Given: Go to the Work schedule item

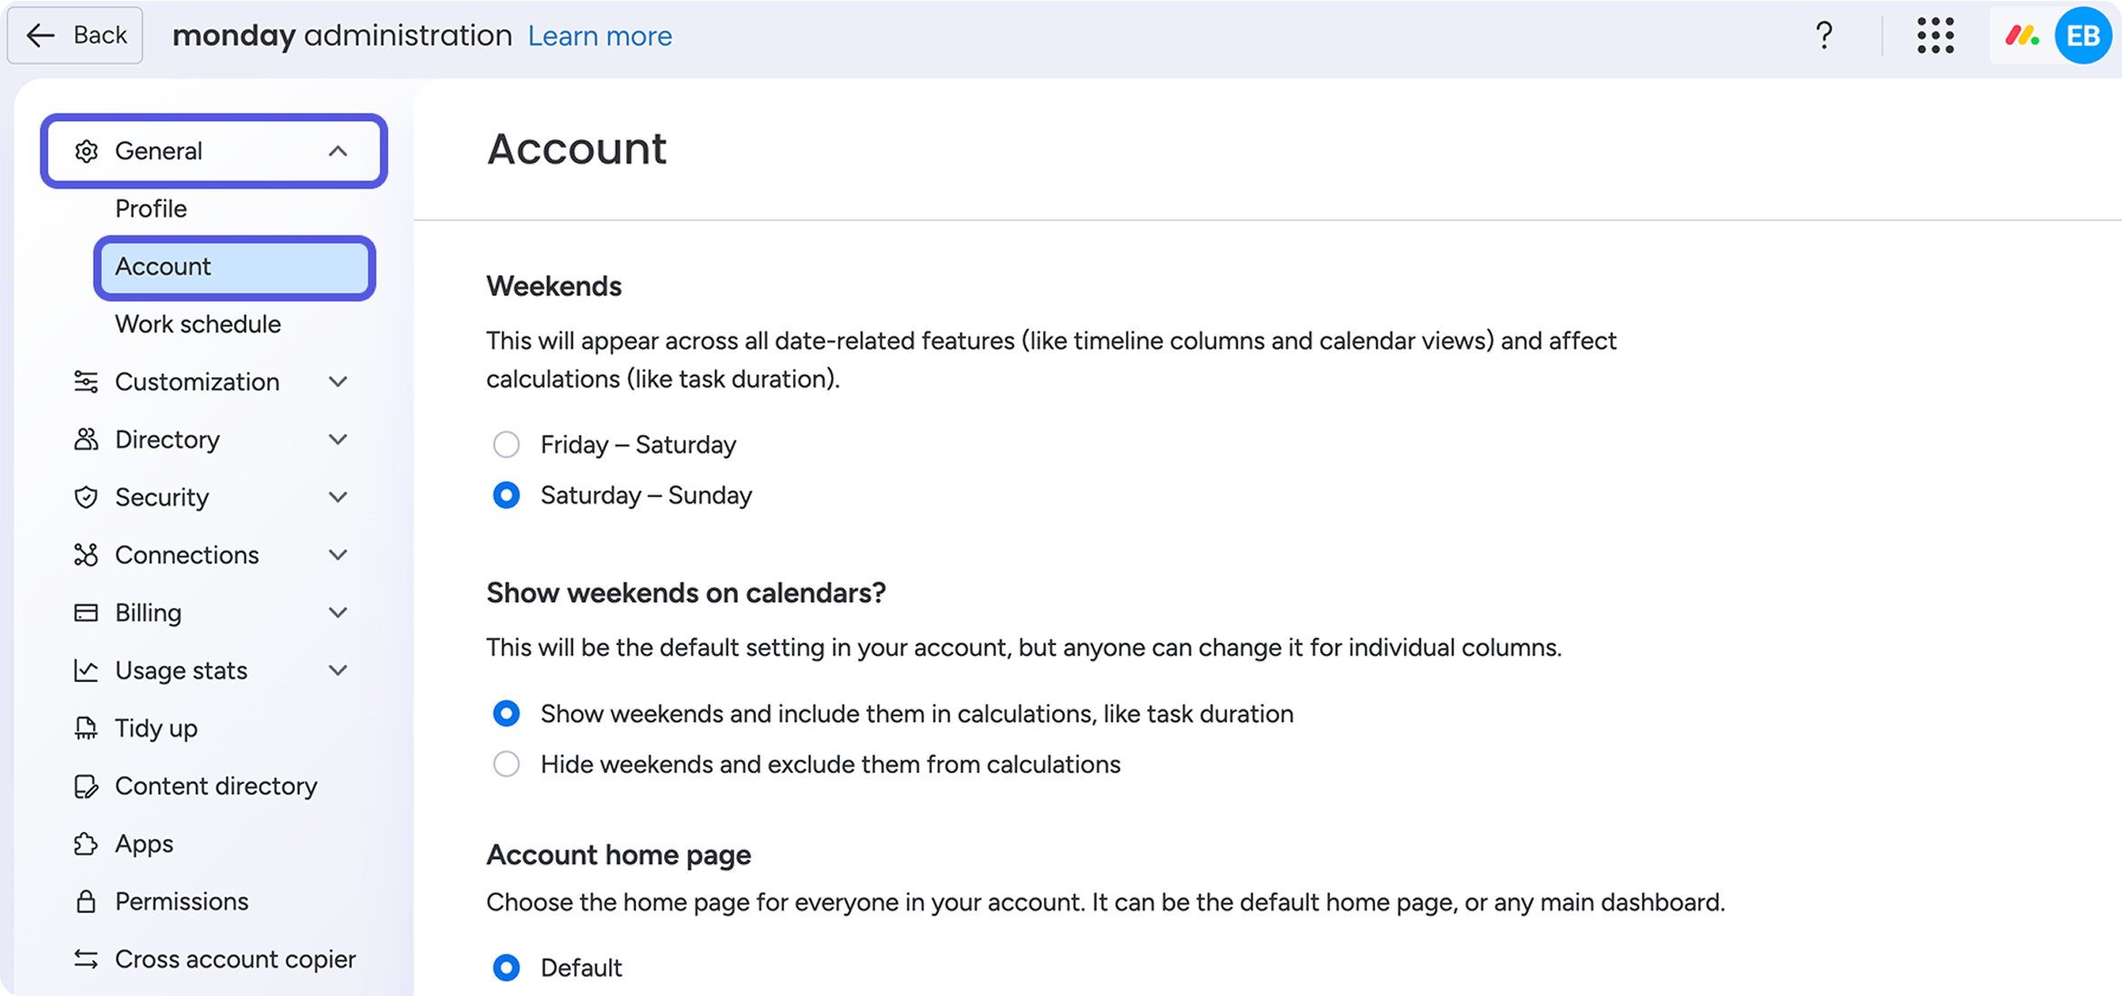Looking at the screenshot, I should pos(198,324).
